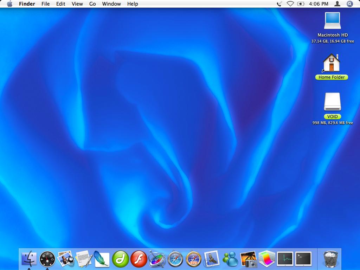Open Adobe Photoshop feather icon
360x270 pixels.
[102, 259]
